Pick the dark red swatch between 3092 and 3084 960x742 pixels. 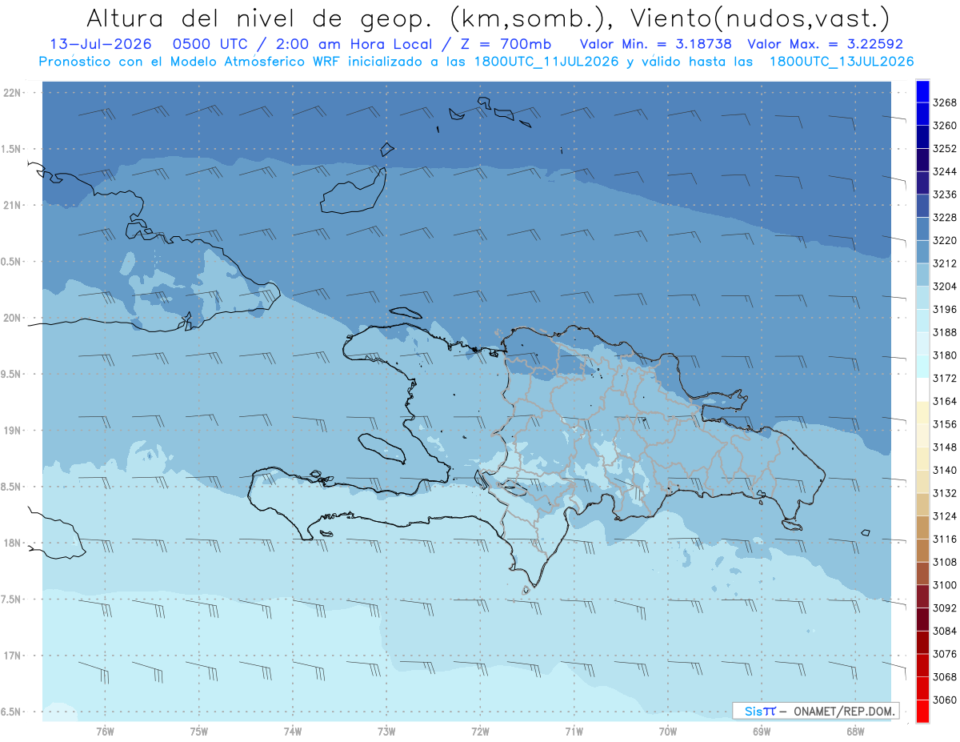(x=922, y=619)
